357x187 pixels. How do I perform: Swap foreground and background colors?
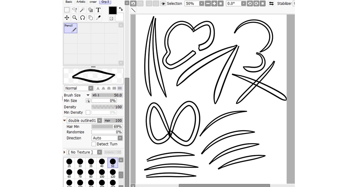coord(121,9)
